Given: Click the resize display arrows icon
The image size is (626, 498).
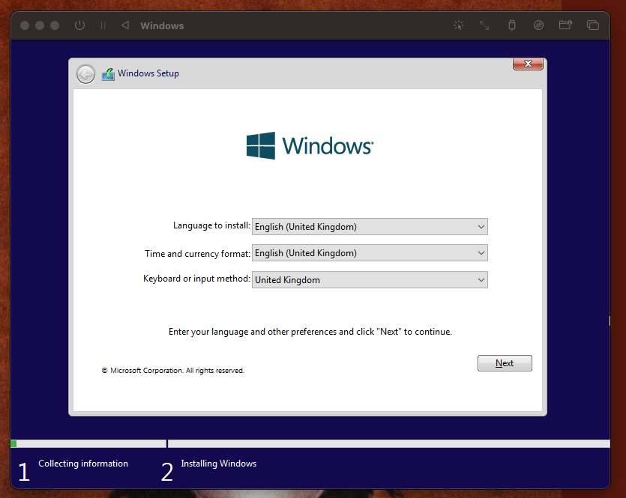Looking at the screenshot, I should coord(484,25).
